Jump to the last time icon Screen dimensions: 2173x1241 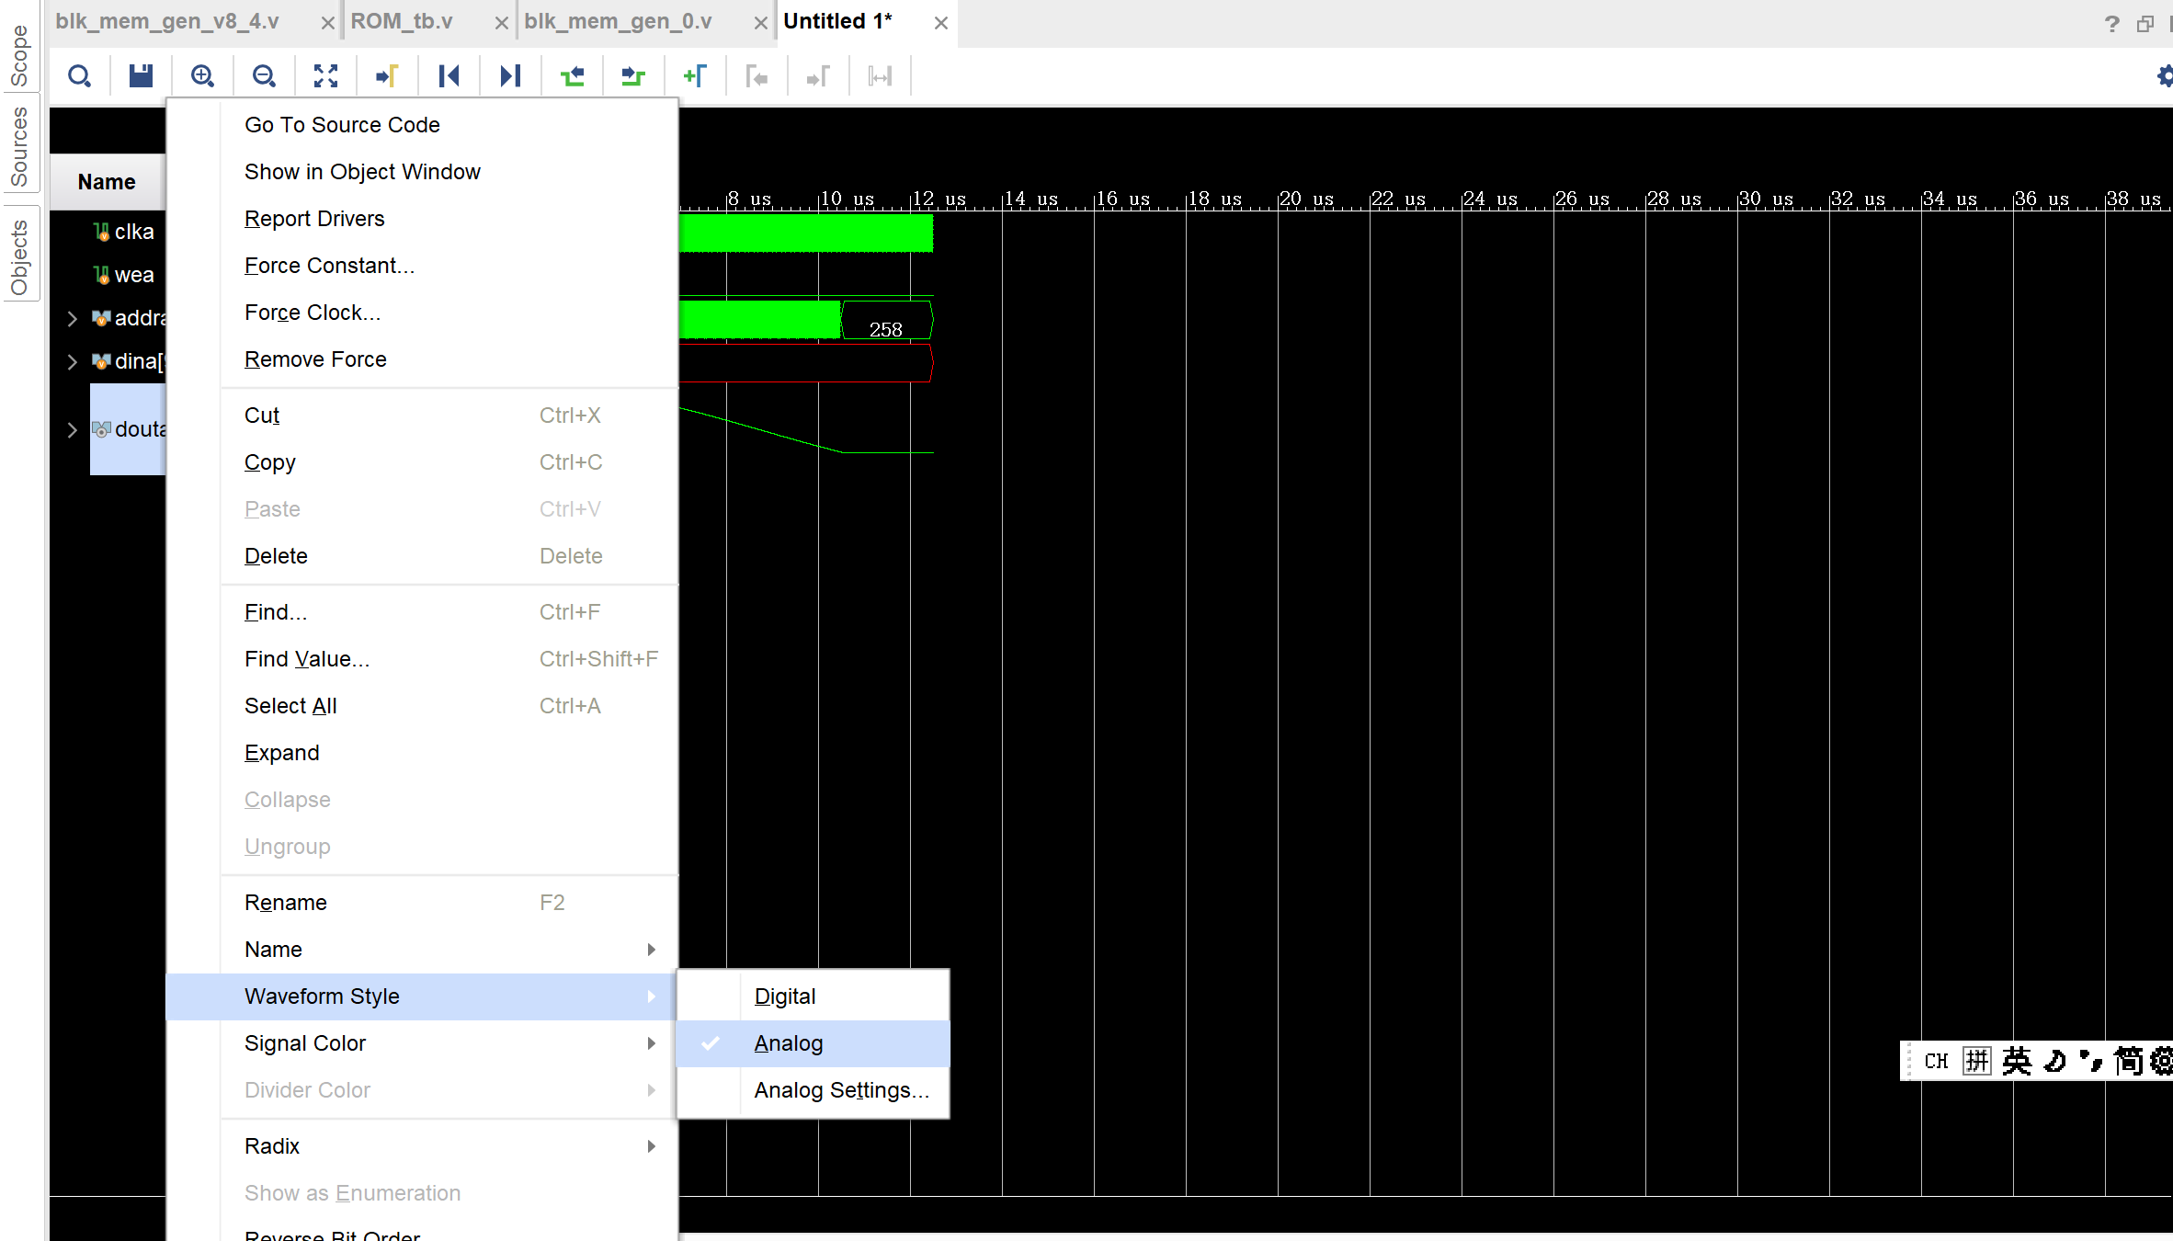click(510, 76)
